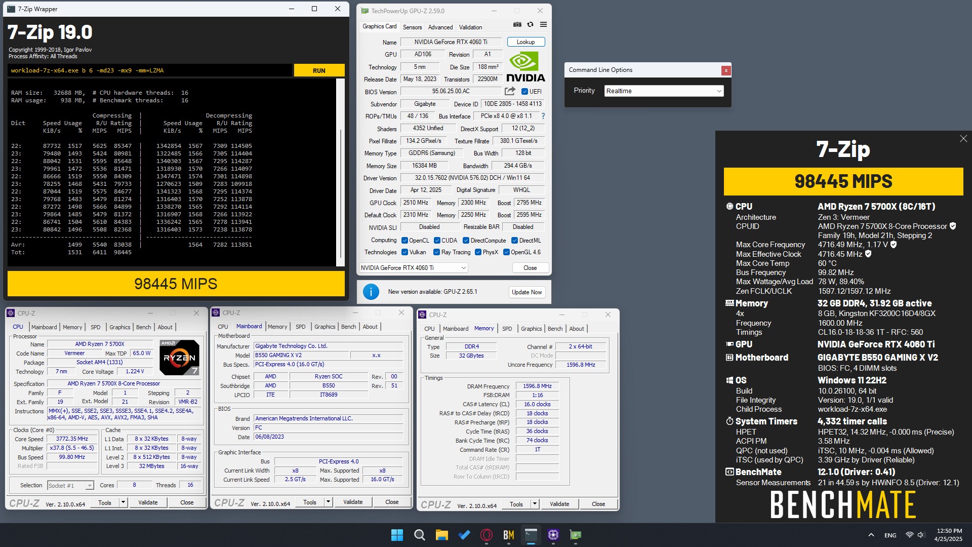Open the GPU-Z hamburger menu
Image resolution: width=972 pixels, height=547 pixels.
pos(543,24)
